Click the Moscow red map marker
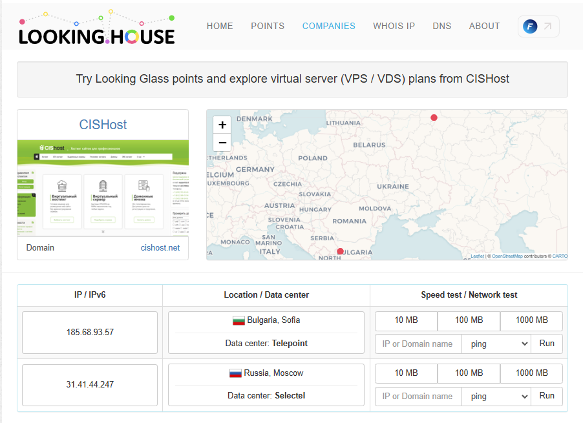The height and width of the screenshot is (423, 583). [x=434, y=118]
